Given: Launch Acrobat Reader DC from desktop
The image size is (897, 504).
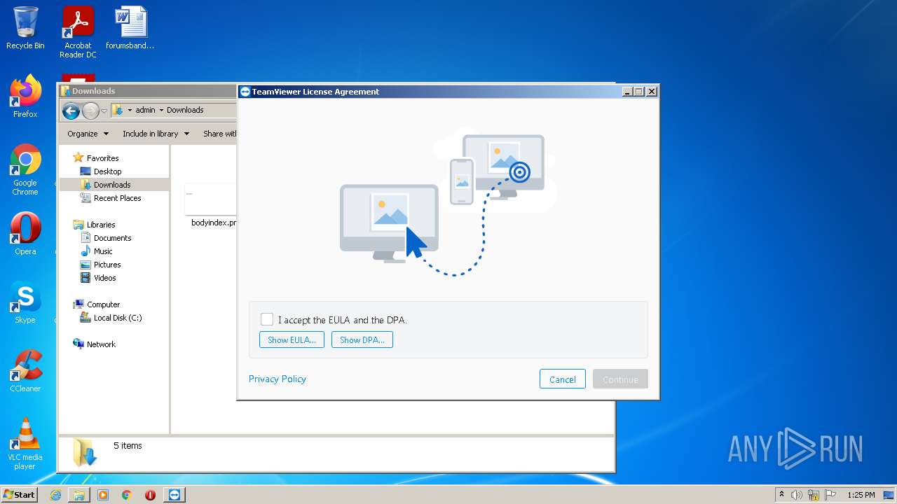Looking at the screenshot, I should (x=78, y=31).
